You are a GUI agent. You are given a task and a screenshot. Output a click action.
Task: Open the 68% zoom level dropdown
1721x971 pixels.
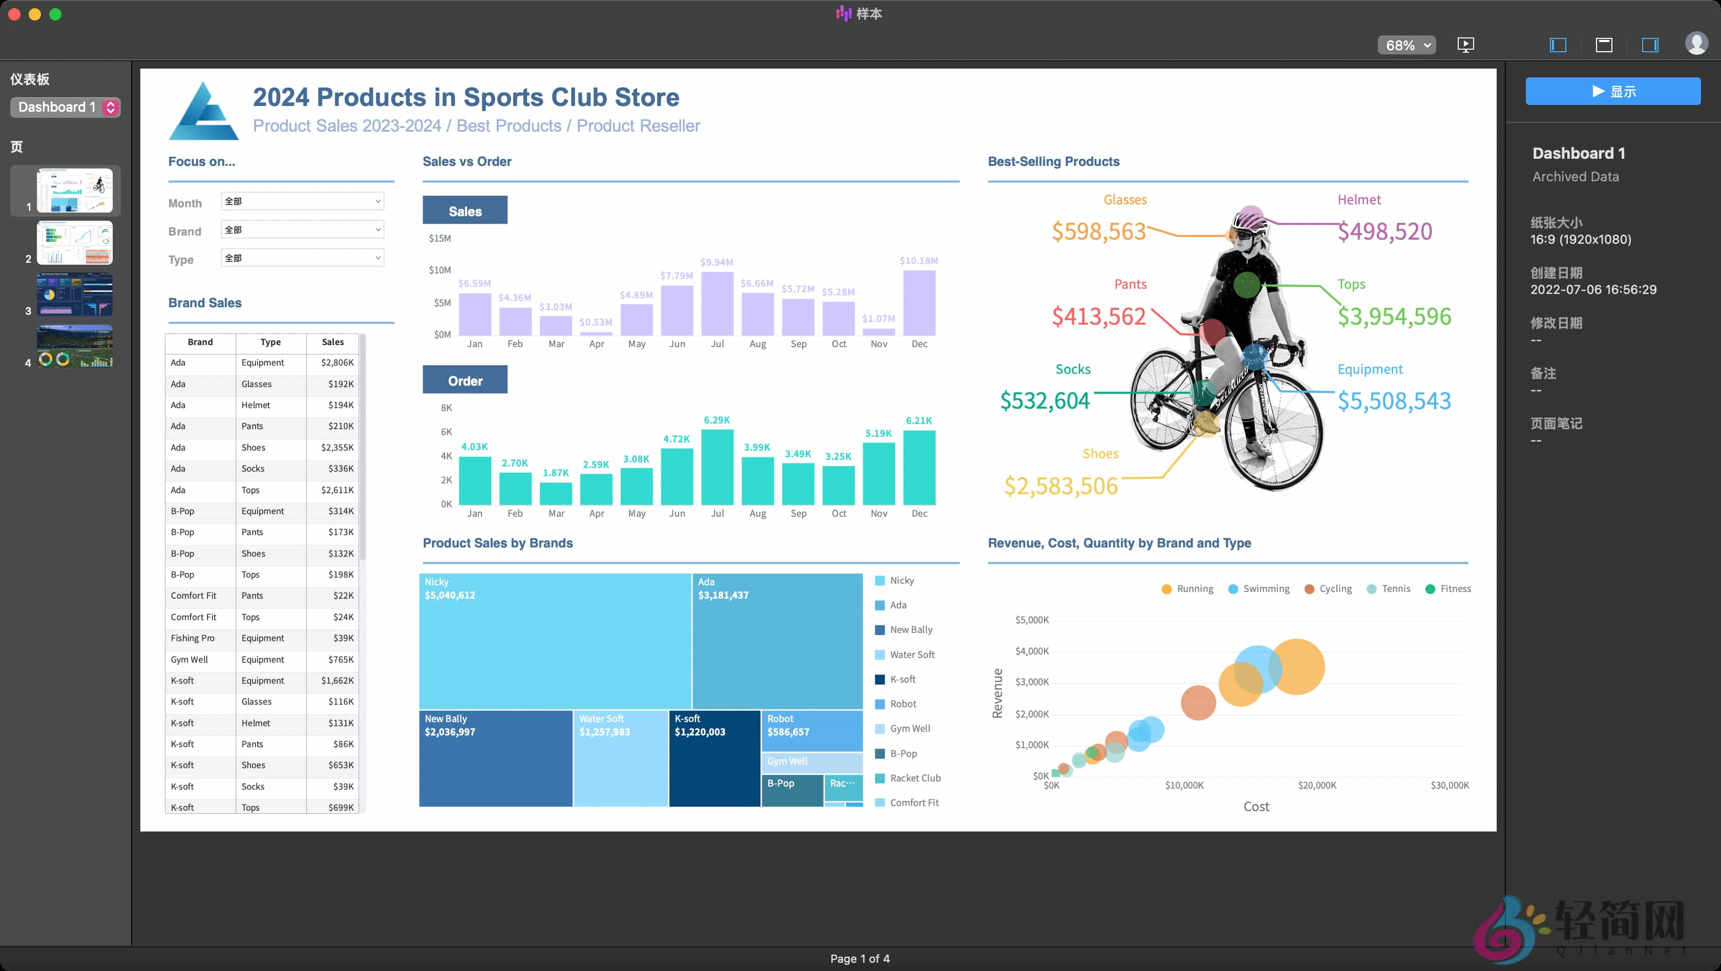[x=1407, y=45]
